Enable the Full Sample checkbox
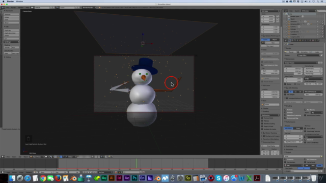 coord(285,95)
